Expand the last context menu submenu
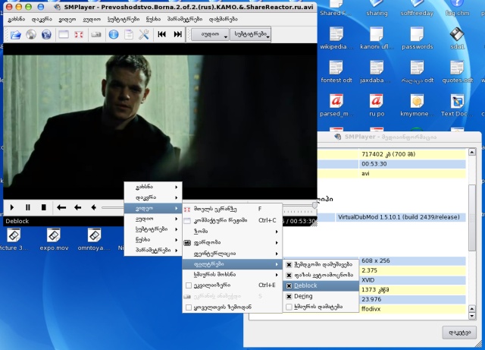 click(x=153, y=251)
